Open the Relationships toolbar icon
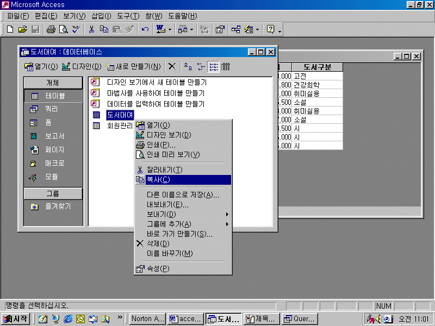This screenshot has height=326, width=435. pos(235,29)
